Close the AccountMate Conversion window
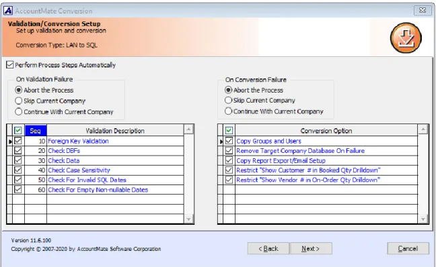The height and width of the screenshot is (267, 436). click(x=423, y=10)
